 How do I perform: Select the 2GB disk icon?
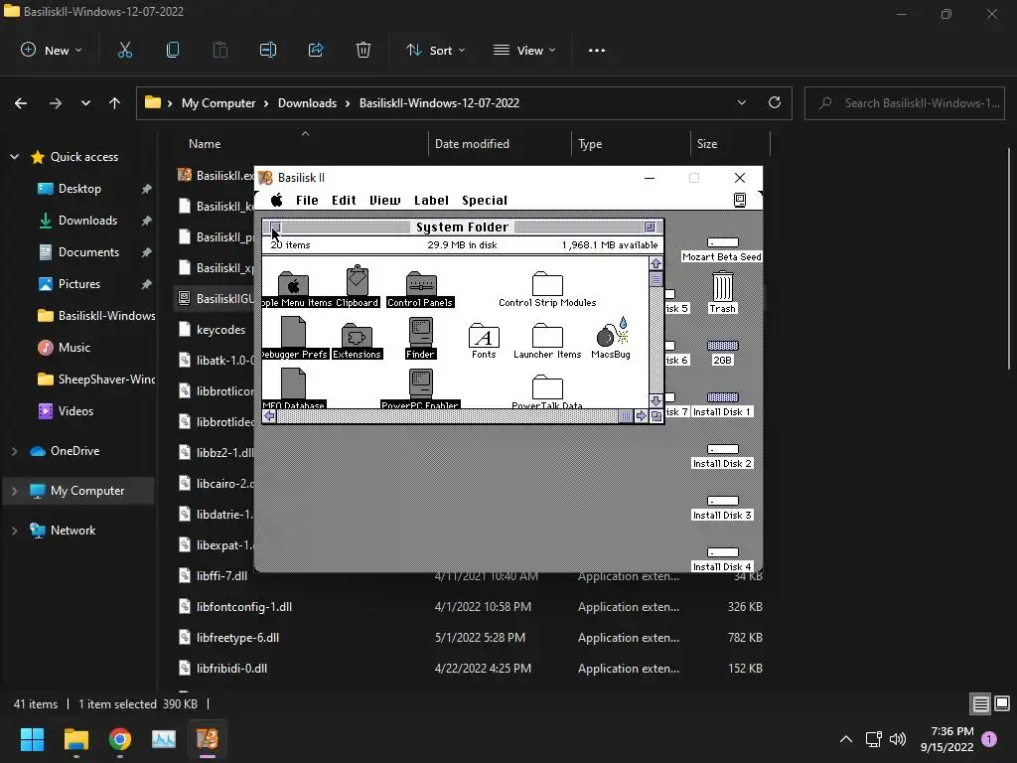[723, 346]
